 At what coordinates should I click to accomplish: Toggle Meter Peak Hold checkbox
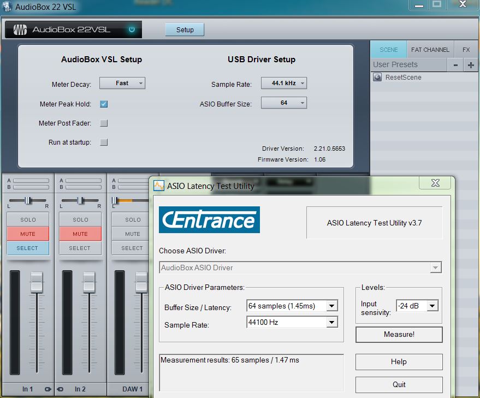click(104, 104)
